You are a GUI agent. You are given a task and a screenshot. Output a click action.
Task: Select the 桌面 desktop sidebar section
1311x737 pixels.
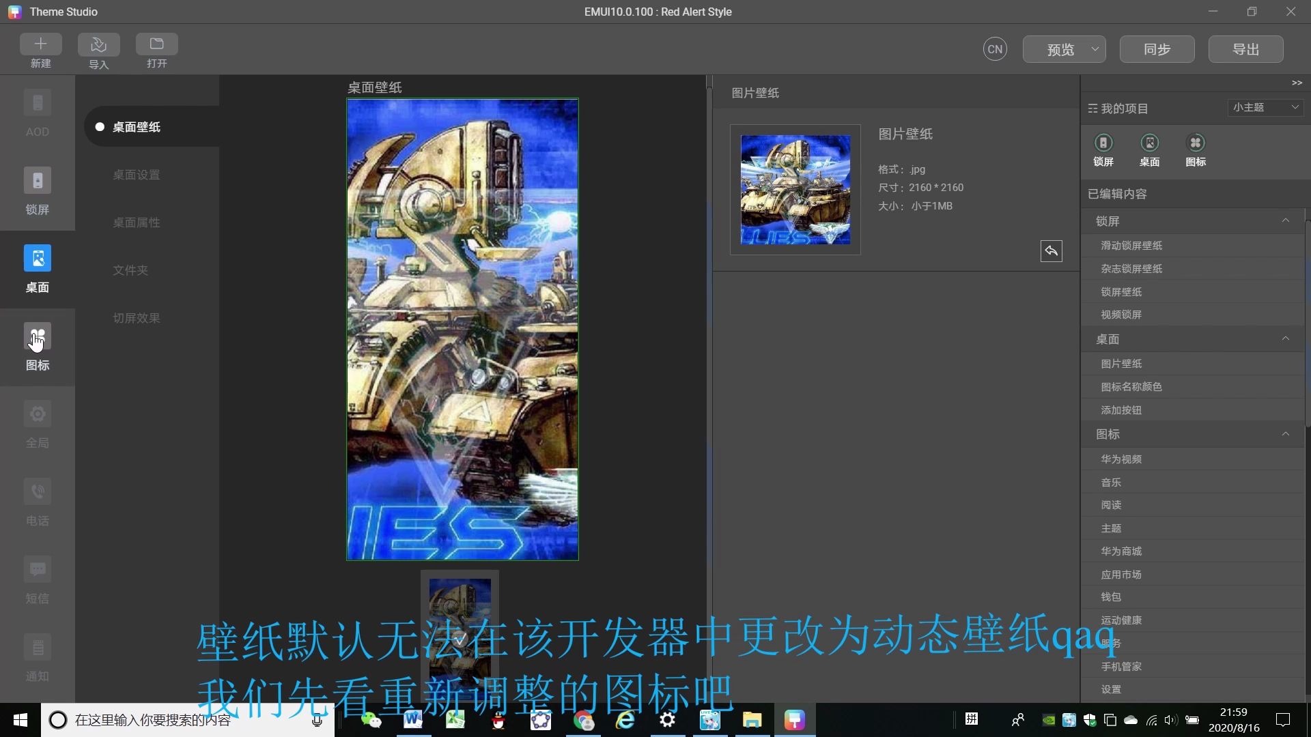[x=38, y=270]
